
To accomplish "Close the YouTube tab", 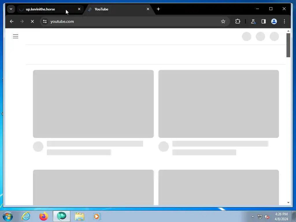I will [x=148, y=9].
